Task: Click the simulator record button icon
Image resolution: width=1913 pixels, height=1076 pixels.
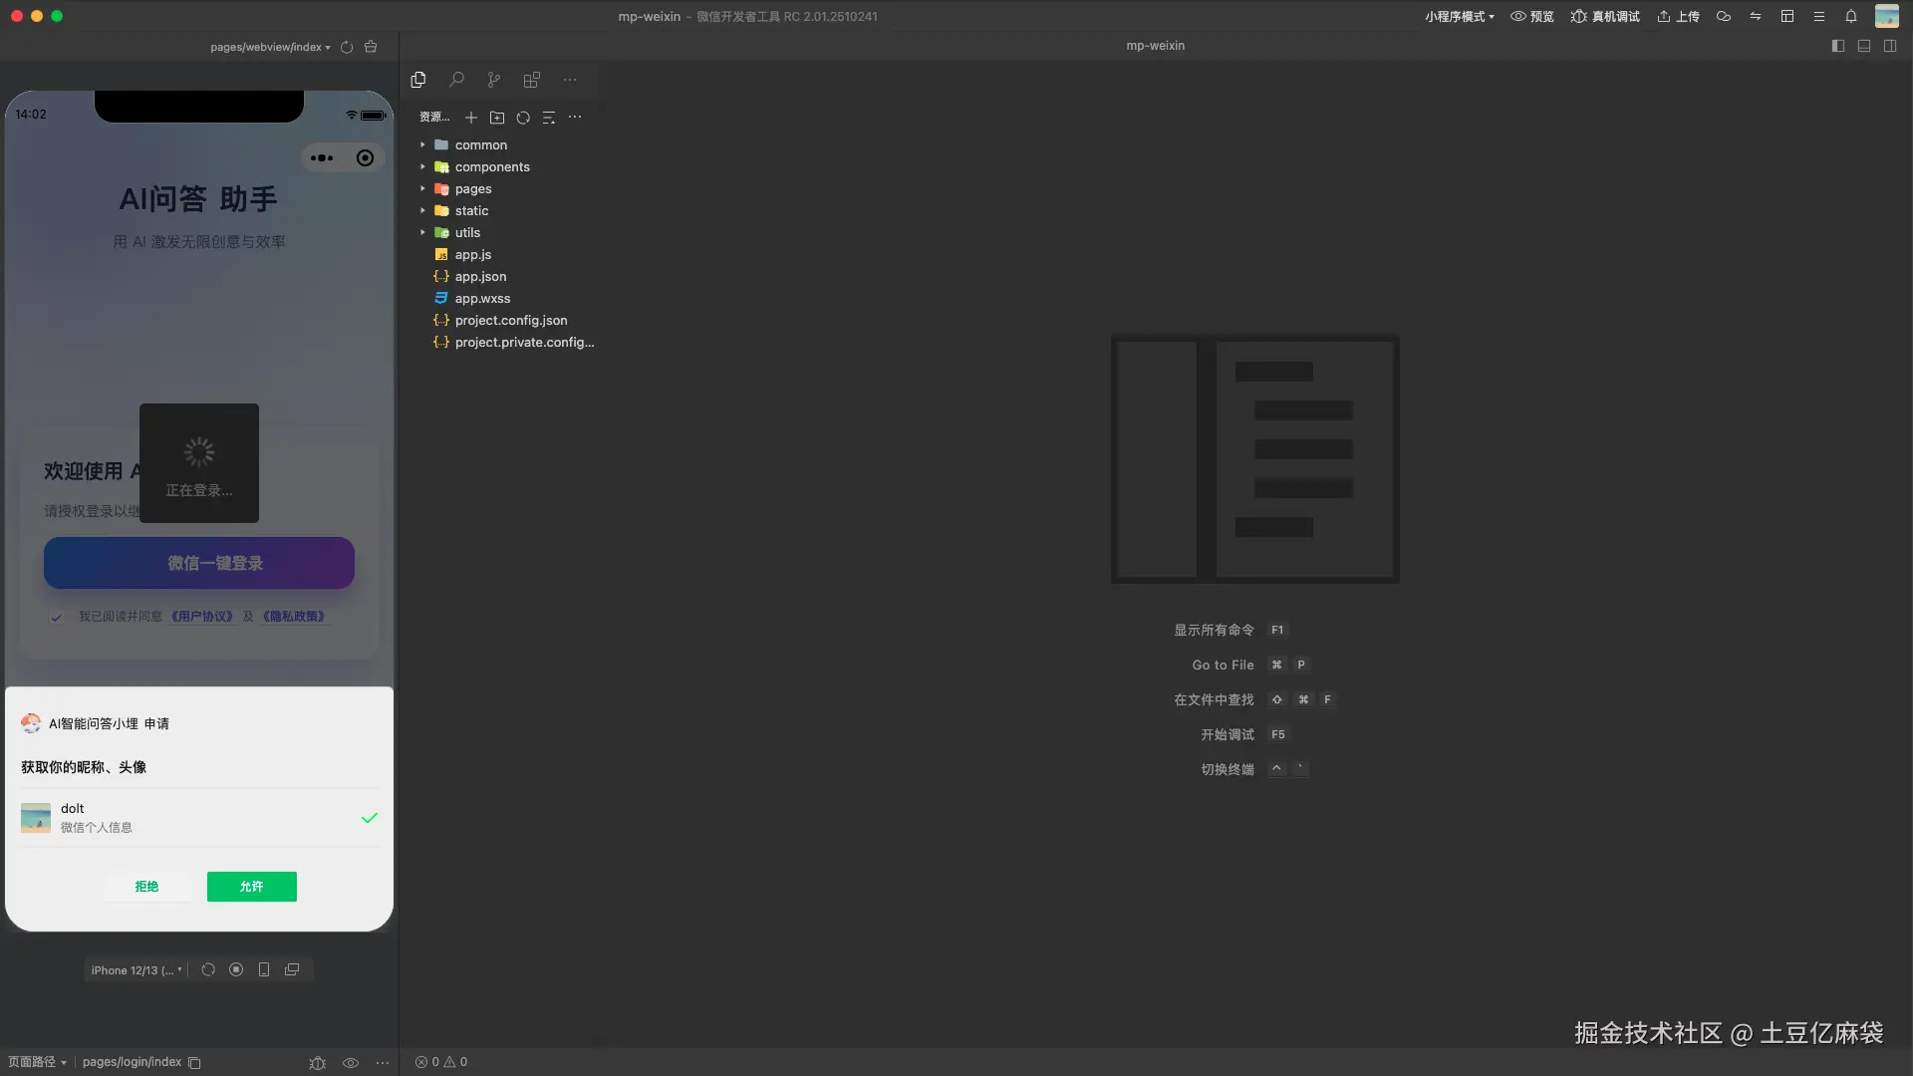Action: click(236, 969)
